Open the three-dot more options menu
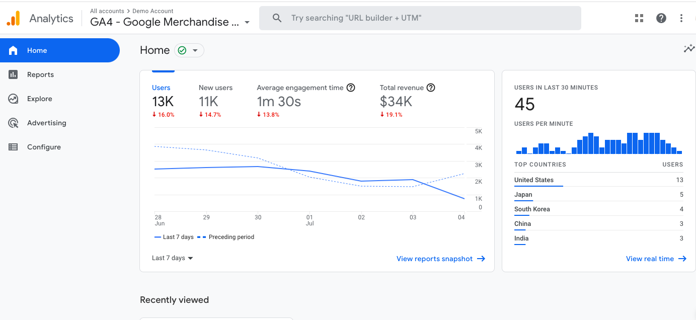Image resolution: width=696 pixels, height=320 pixels. 681,18
